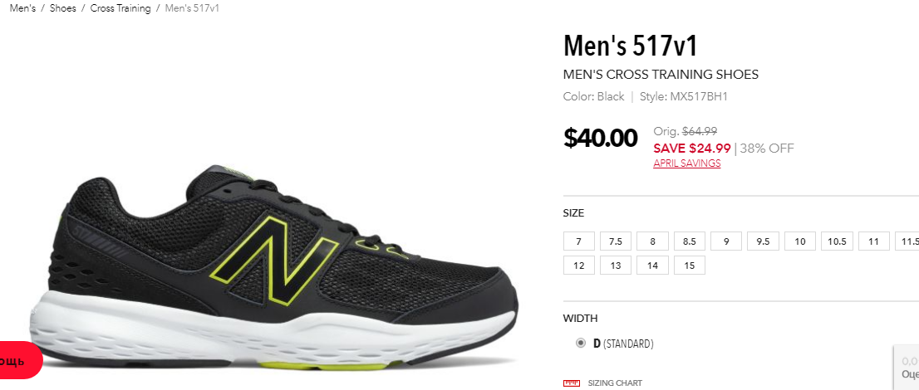Select size 10.5 box
919x390 pixels.
pos(837,241)
